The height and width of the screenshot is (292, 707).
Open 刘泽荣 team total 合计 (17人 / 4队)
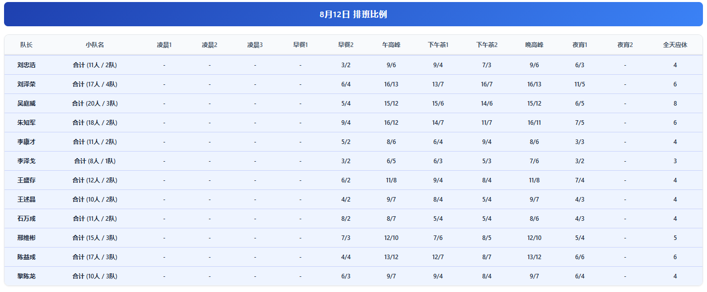tap(94, 84)
